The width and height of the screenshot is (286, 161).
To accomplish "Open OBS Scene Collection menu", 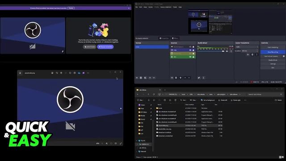I will click(x=166, y=7).
